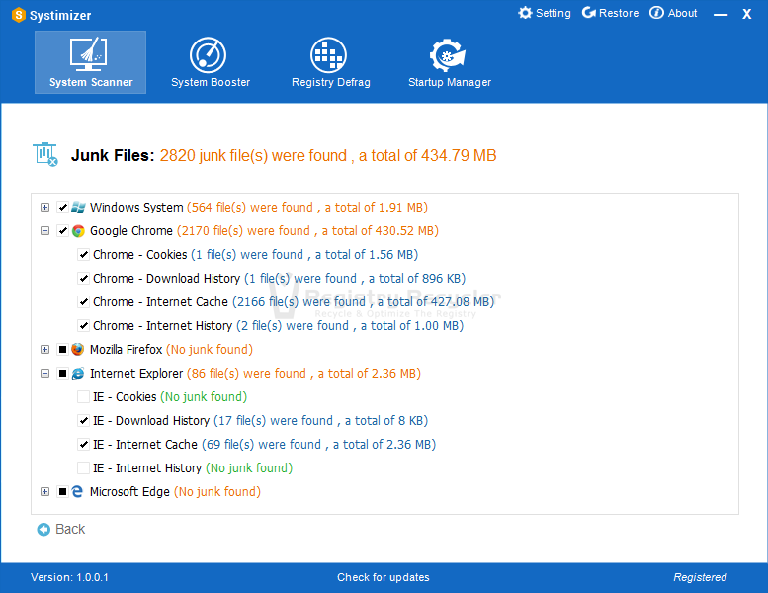Select Chrome - Internet History row text
This screenshot has width=768, height=593.
click(278, 325)
